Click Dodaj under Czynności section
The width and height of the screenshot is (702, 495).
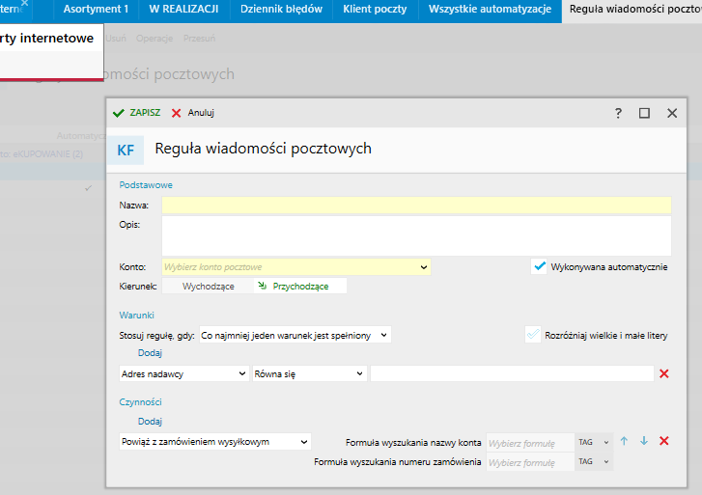click(150, 421)
